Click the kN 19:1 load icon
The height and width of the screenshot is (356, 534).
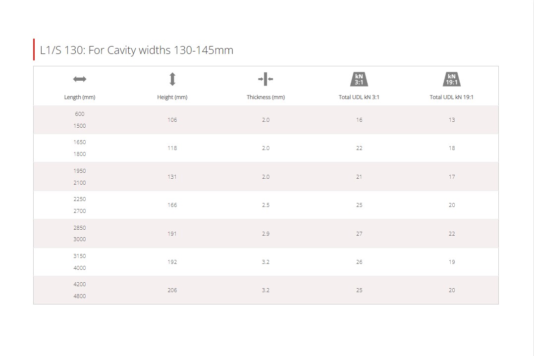point(452,79)
